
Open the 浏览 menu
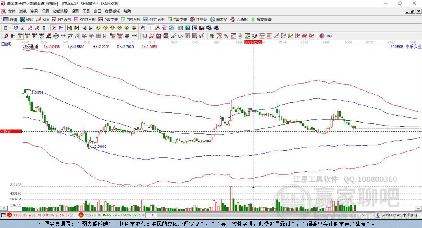coord(23,11)
